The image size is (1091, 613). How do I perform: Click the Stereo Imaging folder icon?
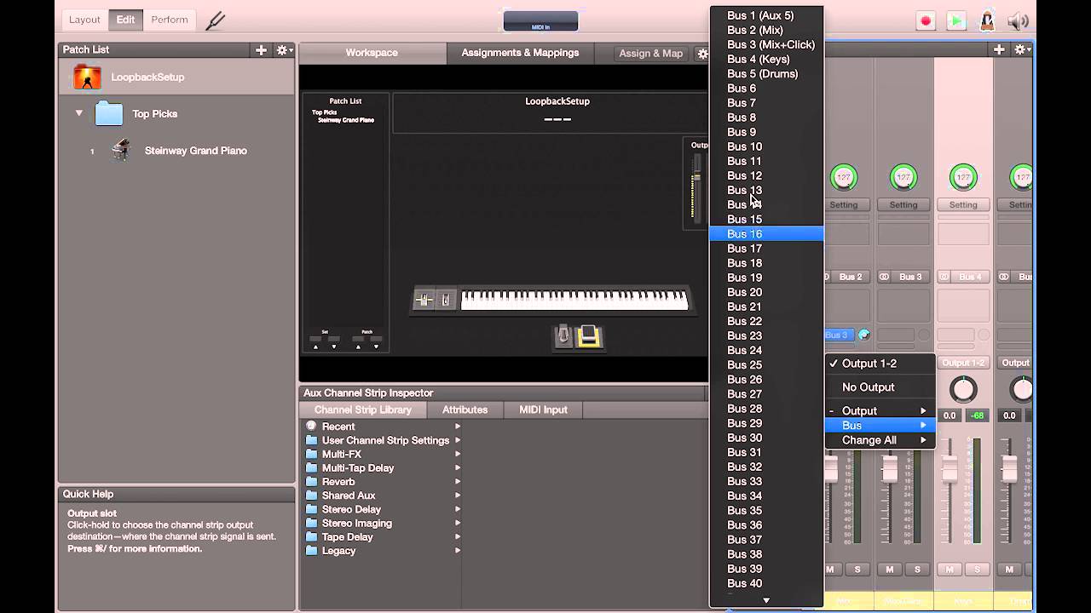(311, 524)
